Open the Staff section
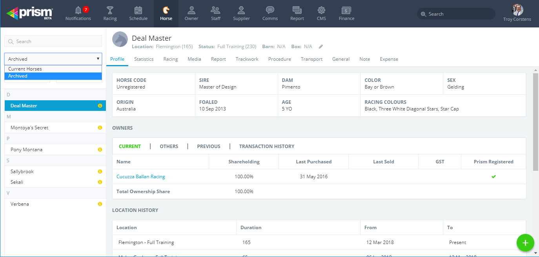 click(x=215, y=14)
